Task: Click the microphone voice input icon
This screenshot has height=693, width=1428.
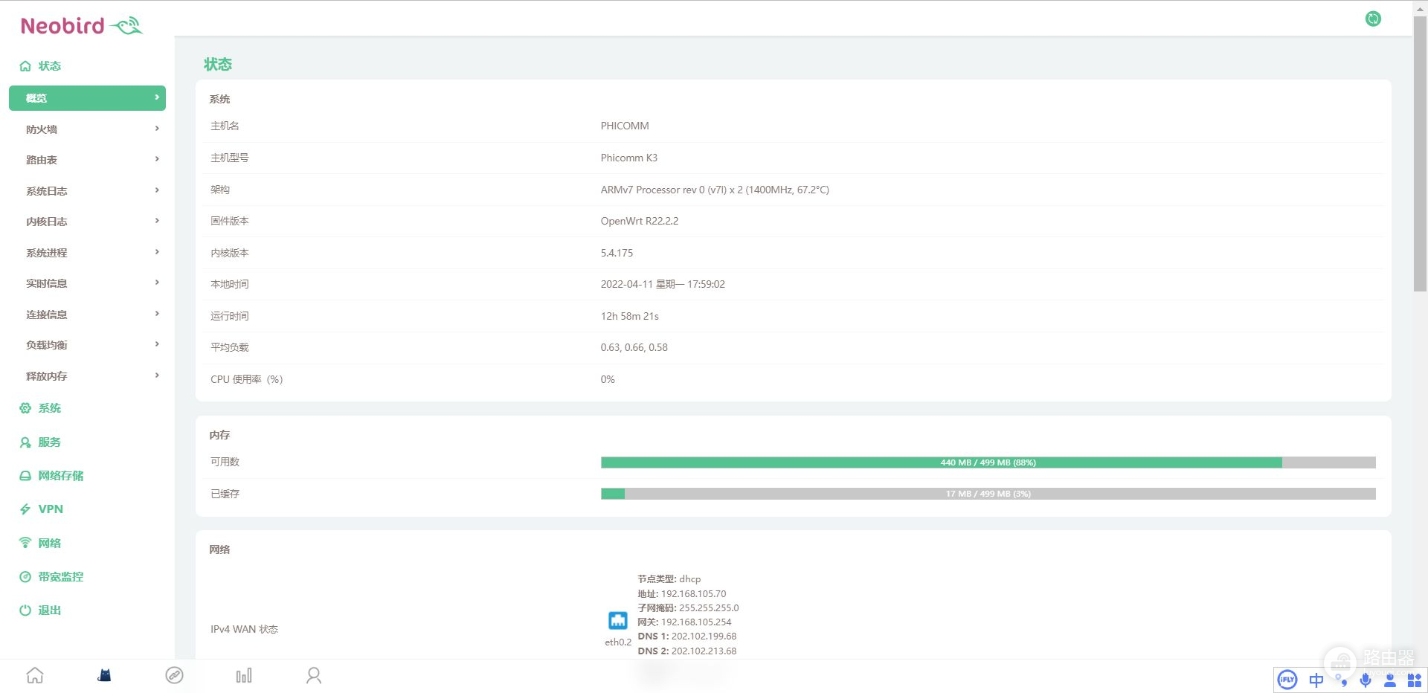Action: pyautogui.click(x=1366, y=680)
